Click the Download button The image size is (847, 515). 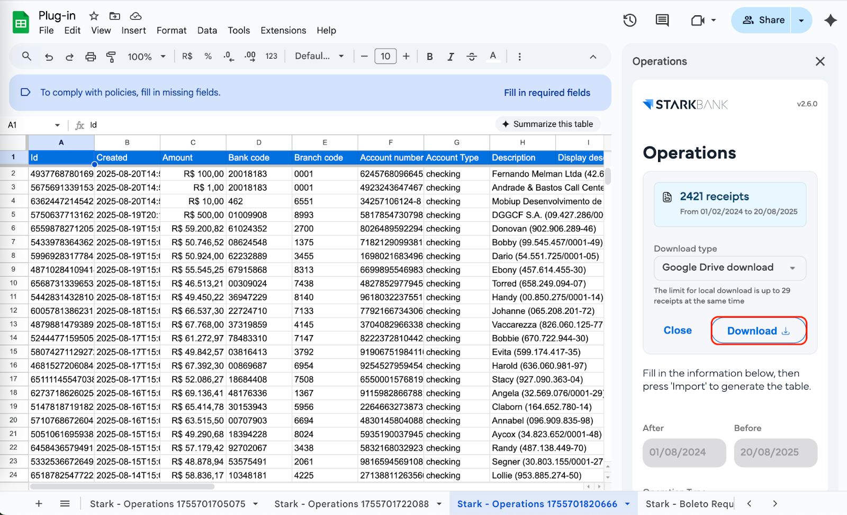(758, 331)
